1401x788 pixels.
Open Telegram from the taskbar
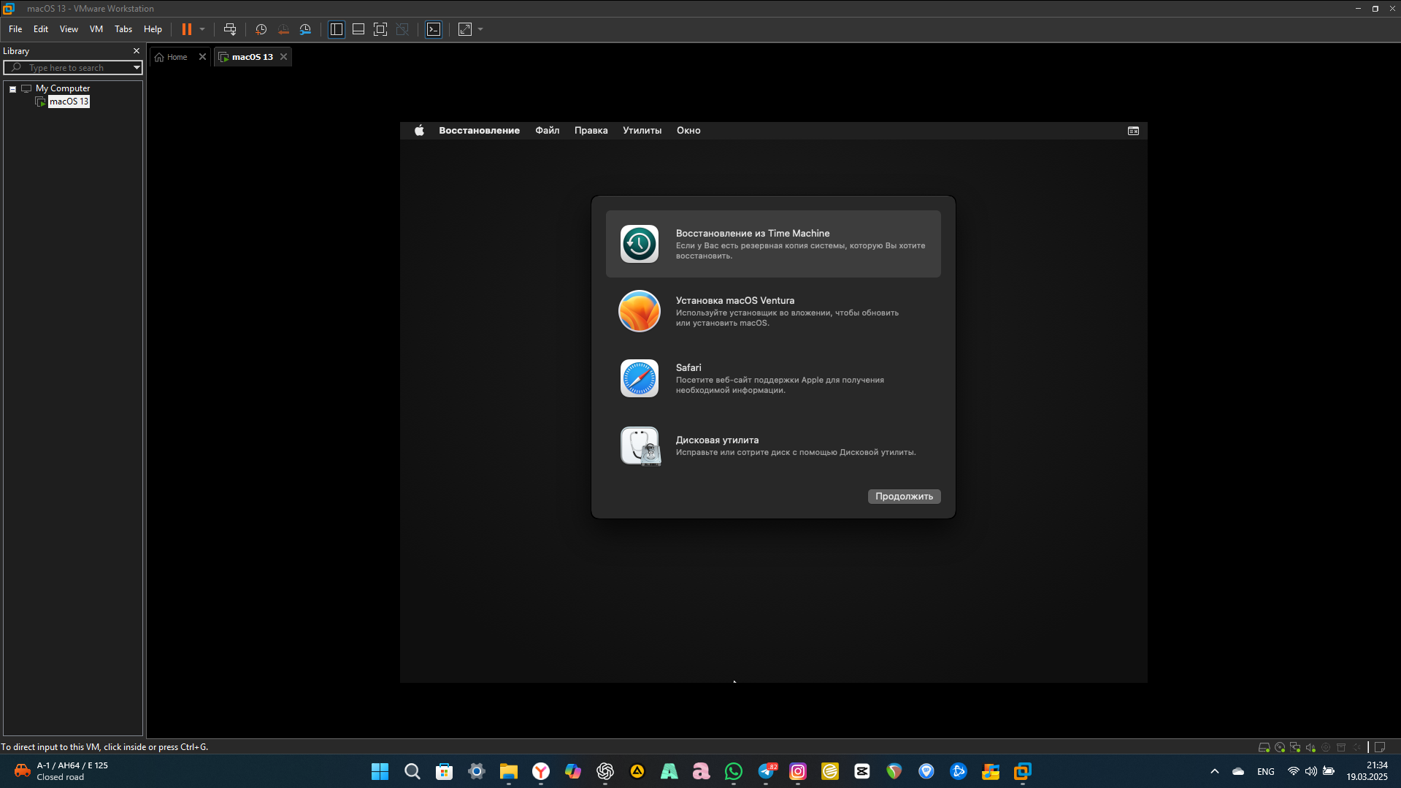tap(766, 772)
